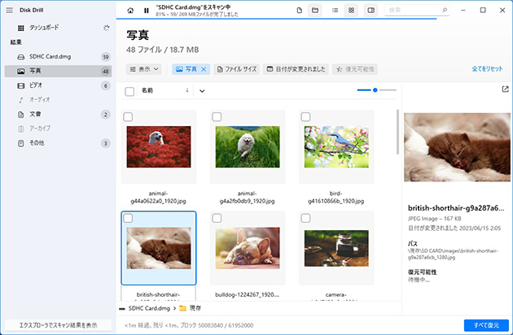Click file name bulldog-1224267_1920
513x335 pixels.
pyautogui.click(x=248, y=294)
